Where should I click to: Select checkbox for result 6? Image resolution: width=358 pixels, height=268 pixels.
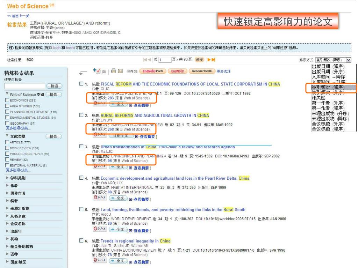coord(81,240)
